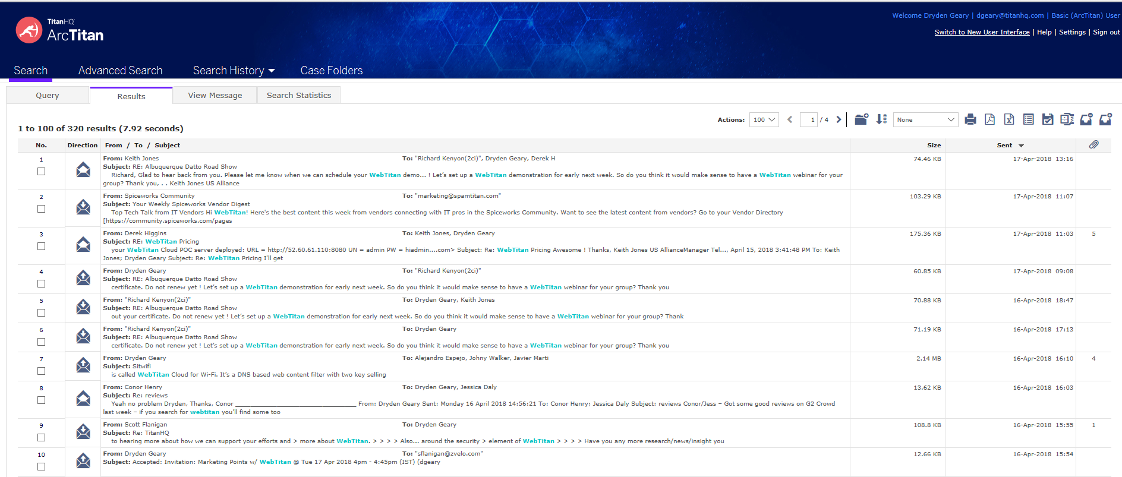Go to next results page arrow
The width and height of the screenshot is (1122, 477).
point(839,120)
